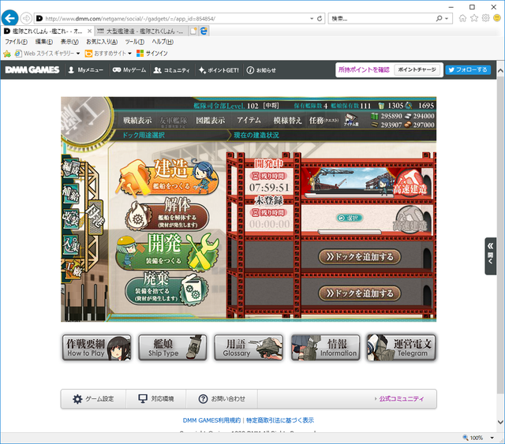
Task: Click the 補給 (supply) side menu icon
Action: pos(71,193)
